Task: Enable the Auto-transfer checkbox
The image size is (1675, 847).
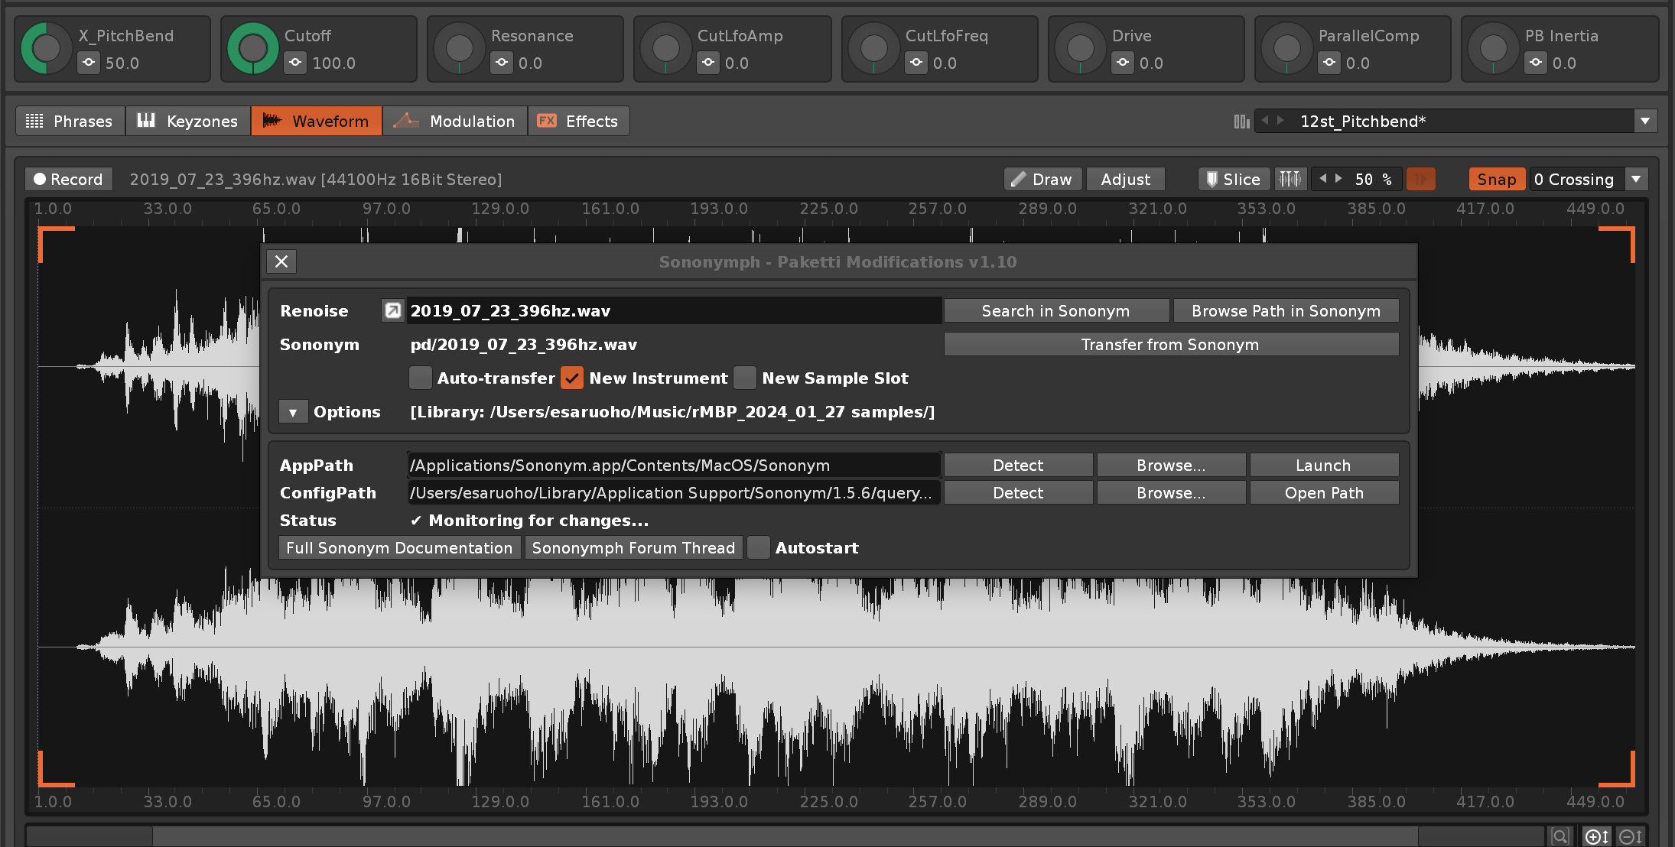Action: point(421,378)
